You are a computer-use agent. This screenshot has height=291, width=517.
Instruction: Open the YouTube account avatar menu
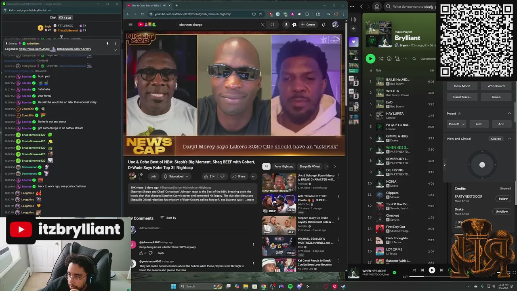[335, 25]
